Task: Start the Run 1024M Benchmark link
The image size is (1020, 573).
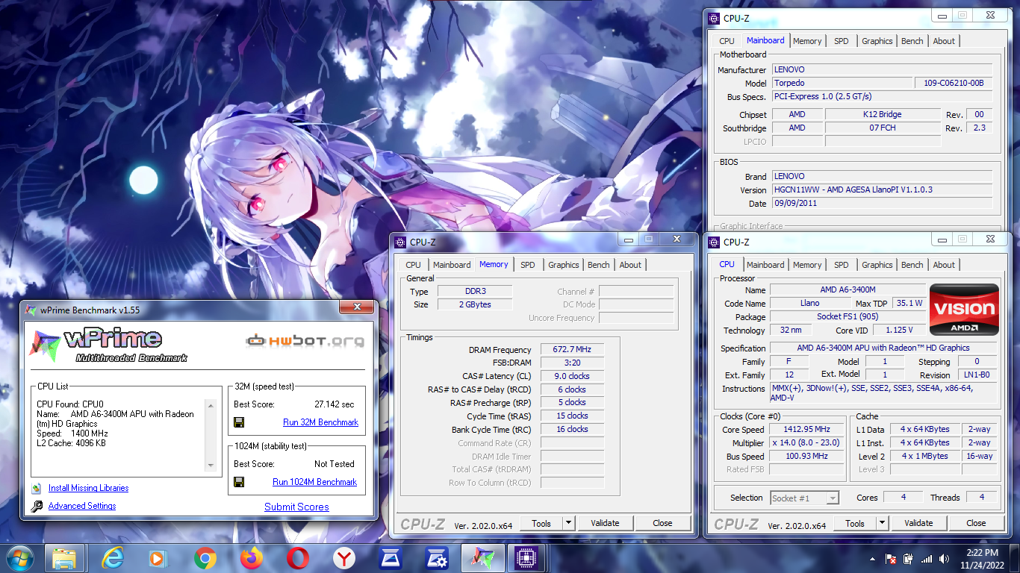Action: [x=315, y=482]
